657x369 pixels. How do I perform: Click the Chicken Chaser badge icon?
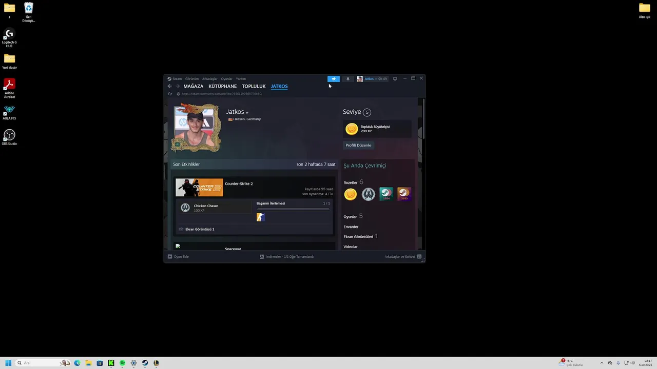coord(185,208)
